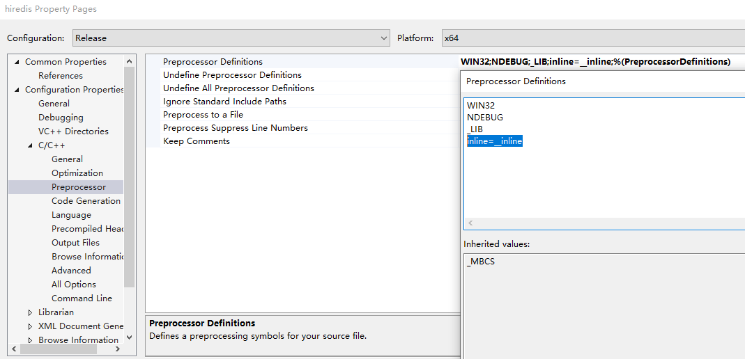Expand the Librarian tree node
Image resolution: width=745 pixels, height=359 pixels.
point(31,312)
